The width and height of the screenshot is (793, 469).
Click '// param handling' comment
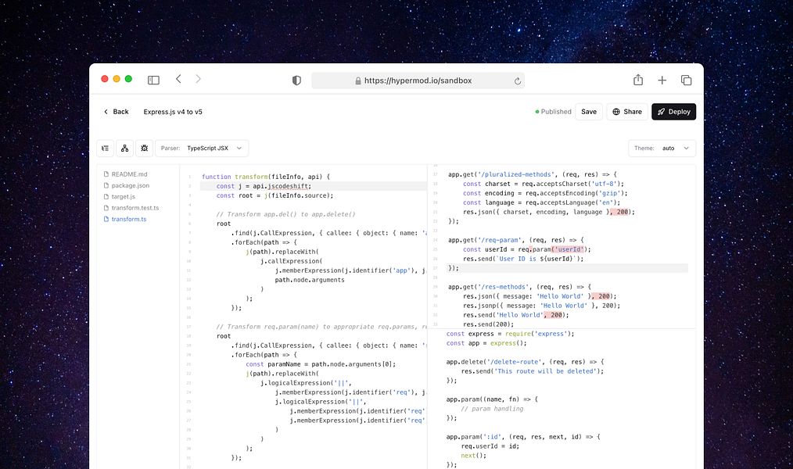[492, 409]
